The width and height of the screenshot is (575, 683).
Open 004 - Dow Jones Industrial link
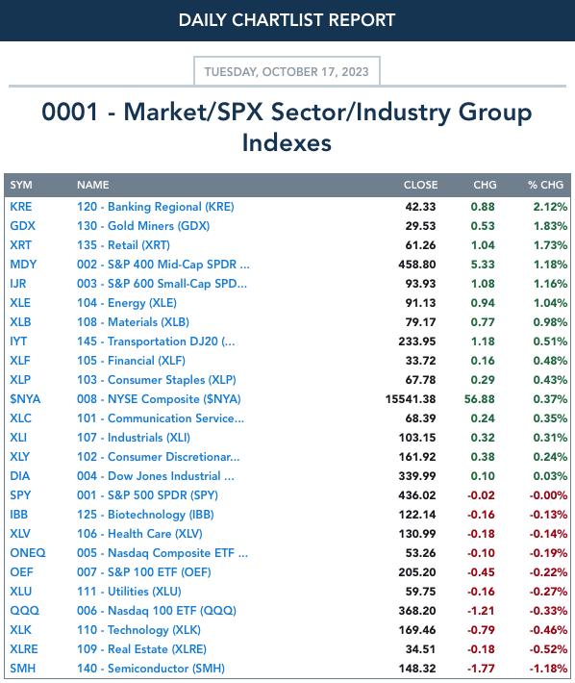click(x=156, y=475)
